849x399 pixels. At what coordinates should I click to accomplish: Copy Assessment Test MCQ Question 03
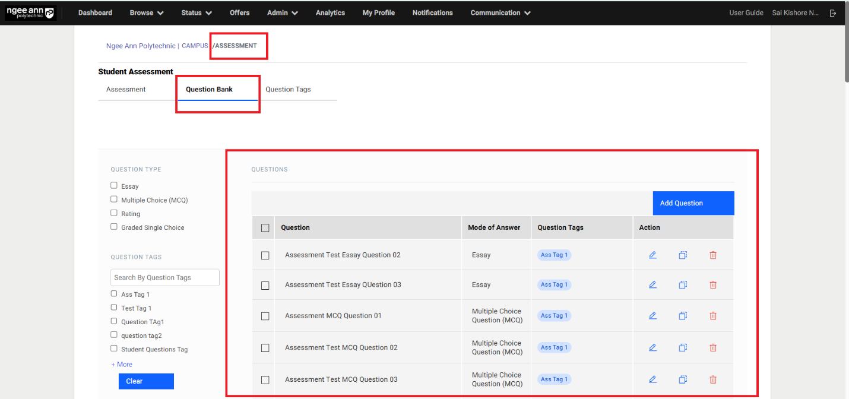tap(683, 379)
